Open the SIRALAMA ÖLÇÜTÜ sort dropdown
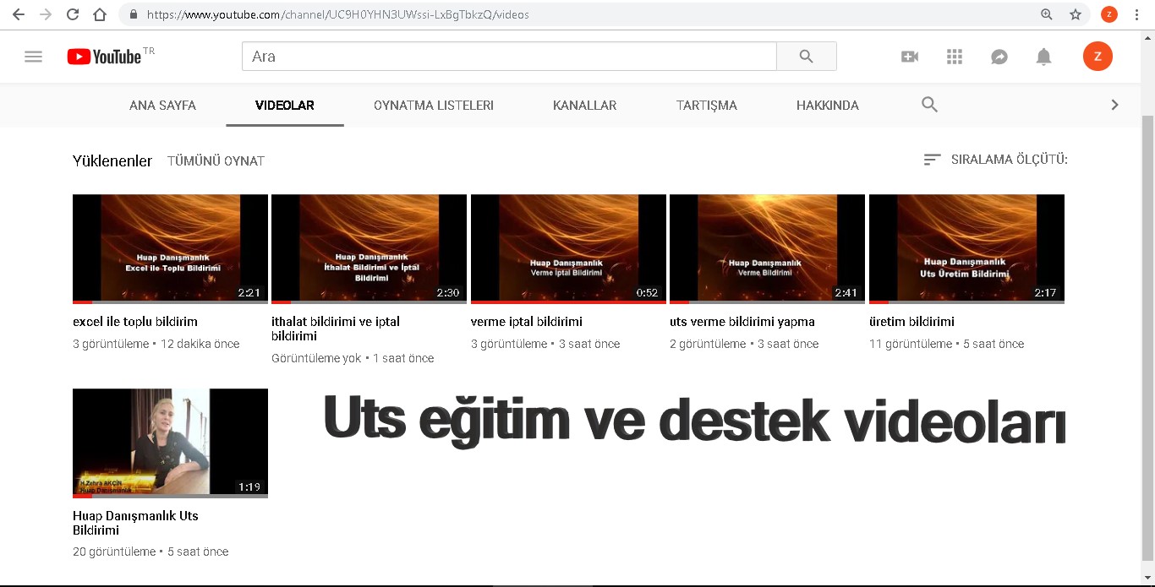This screenshot has height=587, width=1155. tap(995, 159)
